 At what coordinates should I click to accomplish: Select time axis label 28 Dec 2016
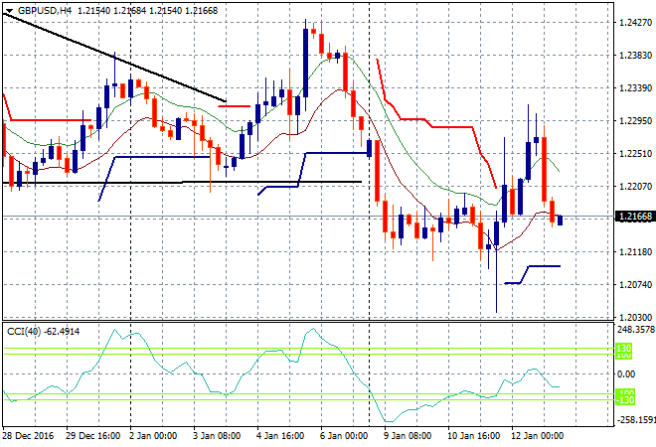point(28,436)
